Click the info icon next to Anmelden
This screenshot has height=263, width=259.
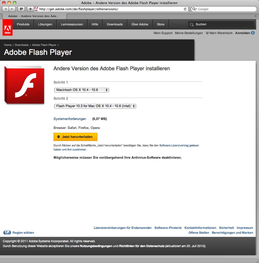[253, 33]
